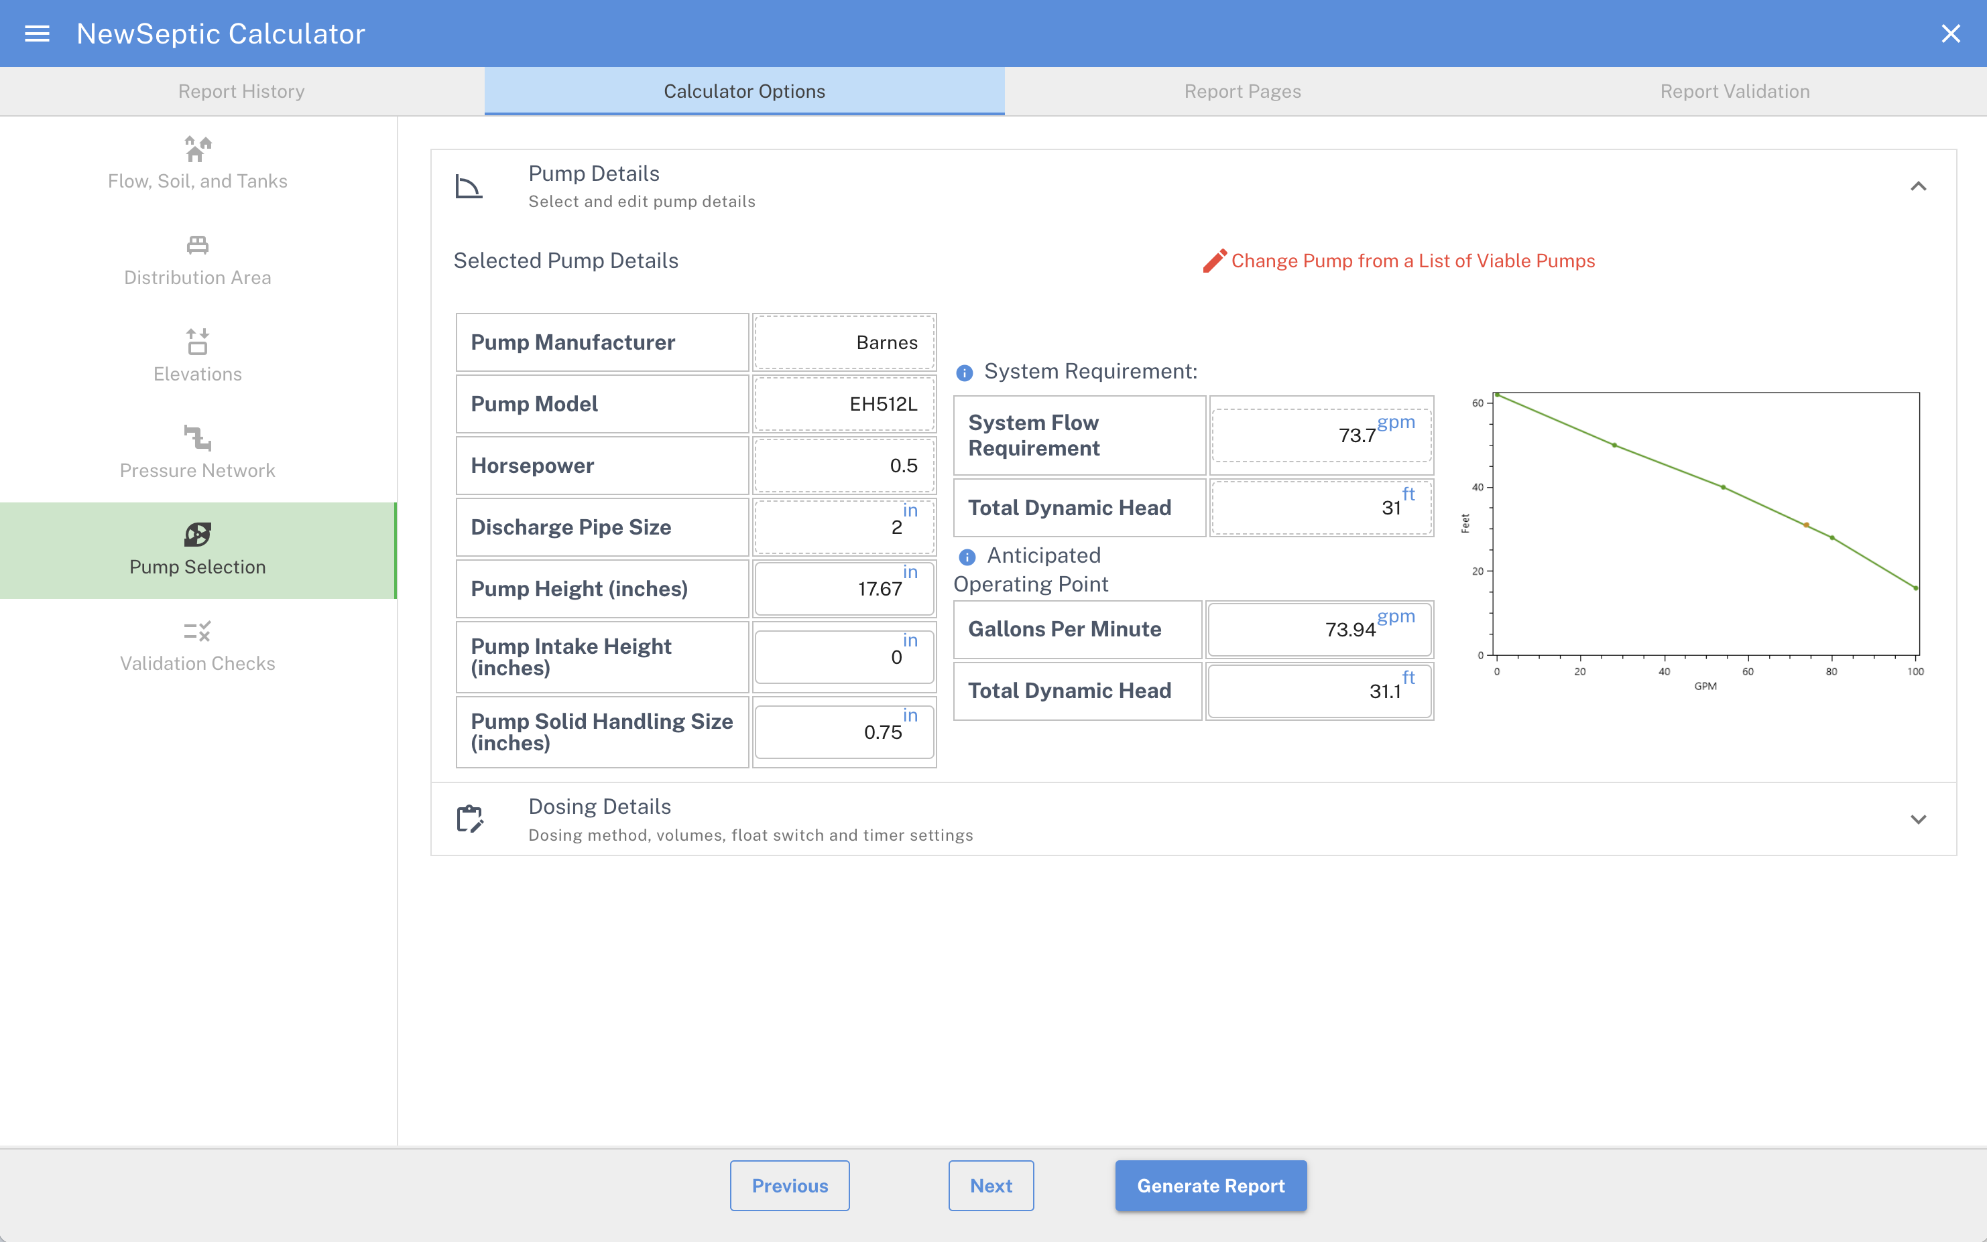Click the Previous button
The height and width of the screenshot is (1242, 1987).
tap(790, 1185)
